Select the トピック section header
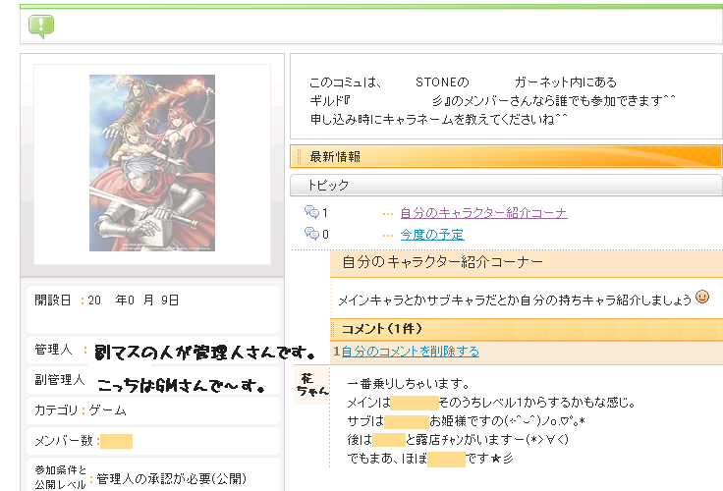 click(506, 185)
